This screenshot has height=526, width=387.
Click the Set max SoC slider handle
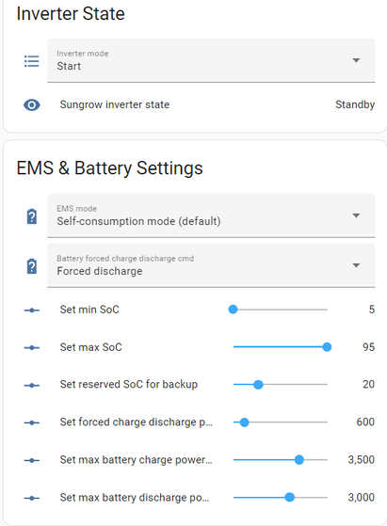(x=327, y=347)
